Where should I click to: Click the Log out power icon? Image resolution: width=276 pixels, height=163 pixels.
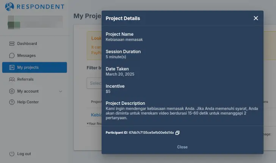coord(12,154)
